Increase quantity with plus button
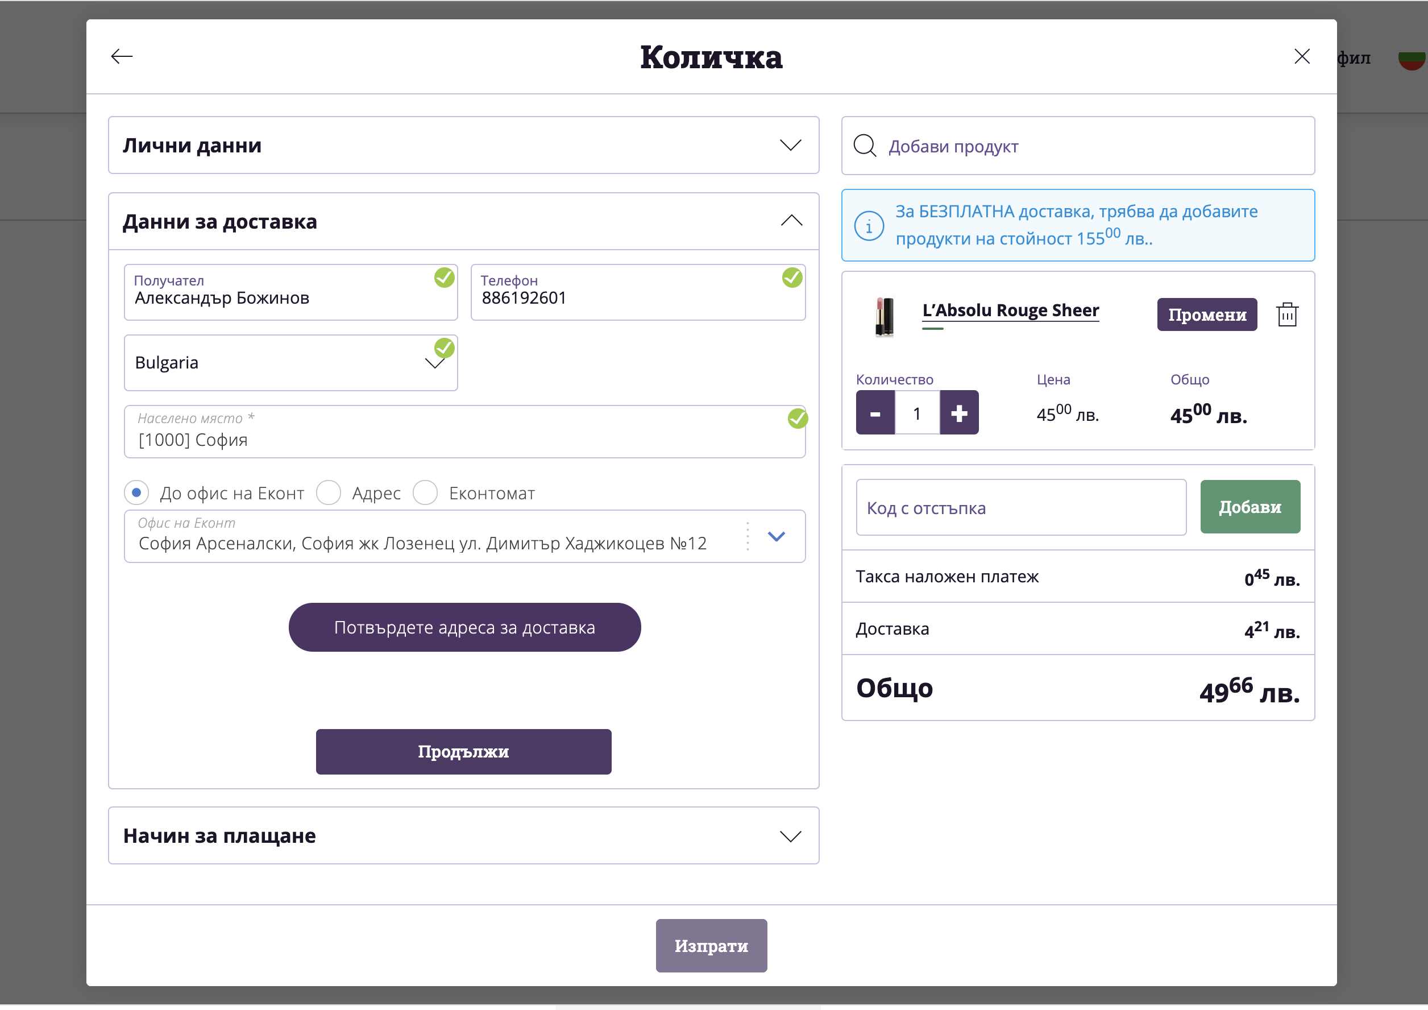This screenshot has height=1010, width=1428. click(958, 413)
